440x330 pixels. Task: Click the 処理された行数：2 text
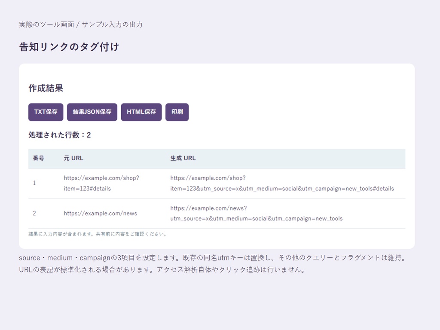point(59,135)
